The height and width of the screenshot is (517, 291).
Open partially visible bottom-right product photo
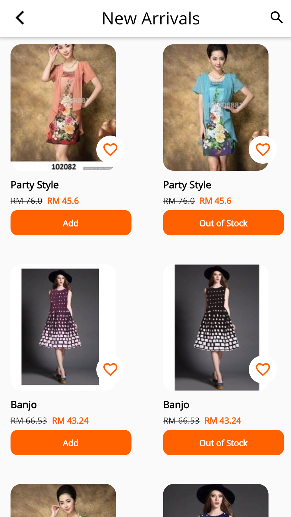(216, 500)
